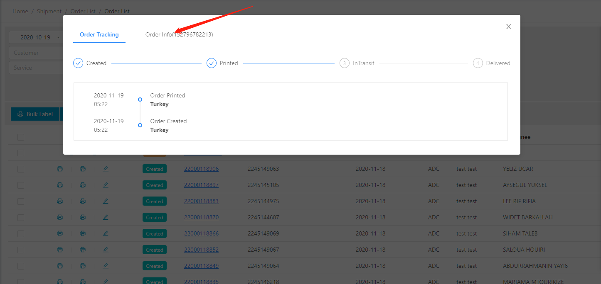601x284 pixels.
Task: Close the order tracking dialog
Action: coord(508,27)
